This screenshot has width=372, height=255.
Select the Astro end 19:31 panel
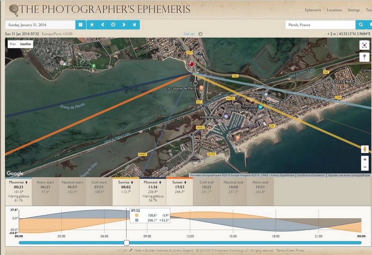click(x=260, y=191)
